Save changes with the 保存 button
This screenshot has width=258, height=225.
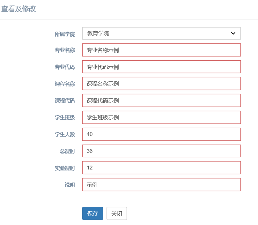coord(92,213)
